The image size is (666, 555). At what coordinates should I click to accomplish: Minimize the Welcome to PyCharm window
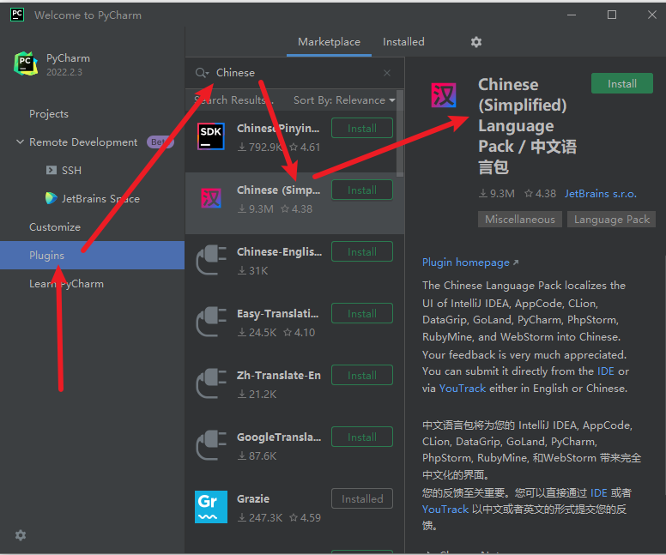tap(572, 15)
